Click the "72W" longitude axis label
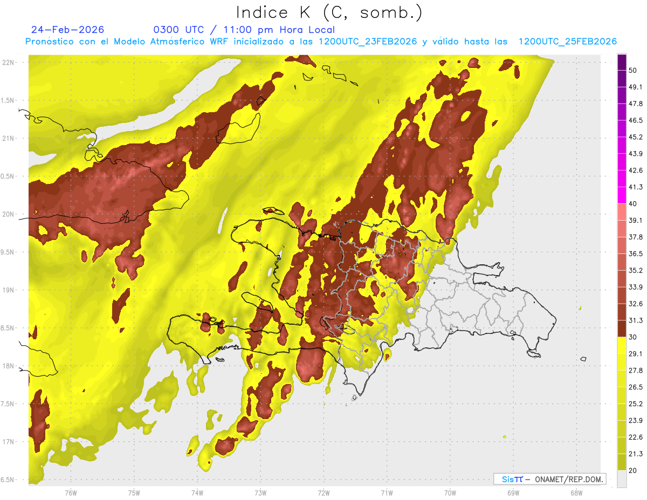Image resolution: width=647 pixels, height=500 pixels. click(x=323, y=493)
